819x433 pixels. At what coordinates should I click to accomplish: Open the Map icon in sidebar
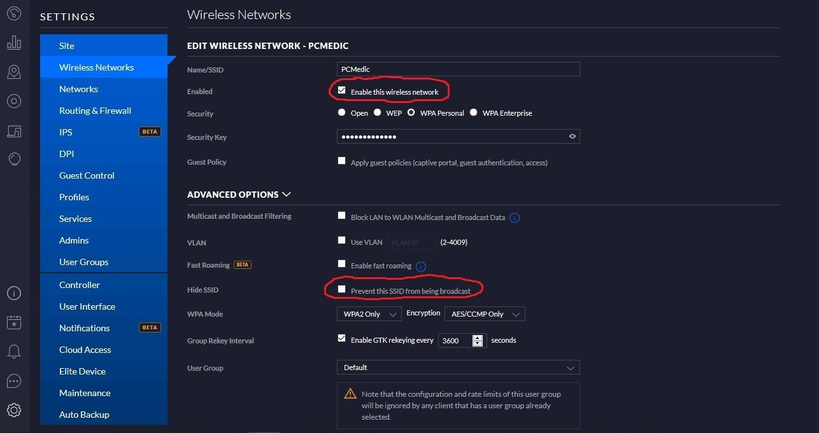[14, 72]
